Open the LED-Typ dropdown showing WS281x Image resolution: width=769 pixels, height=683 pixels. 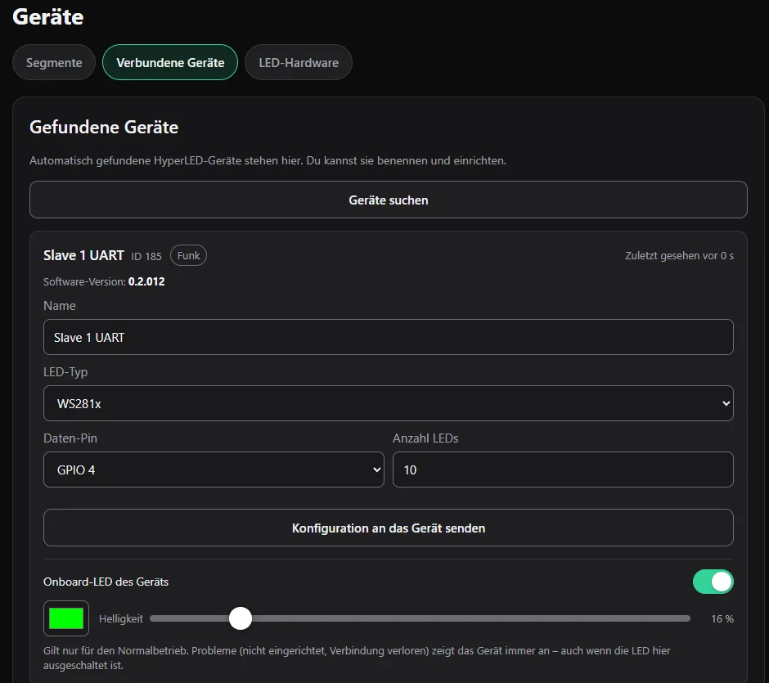[x=389, y=403]
